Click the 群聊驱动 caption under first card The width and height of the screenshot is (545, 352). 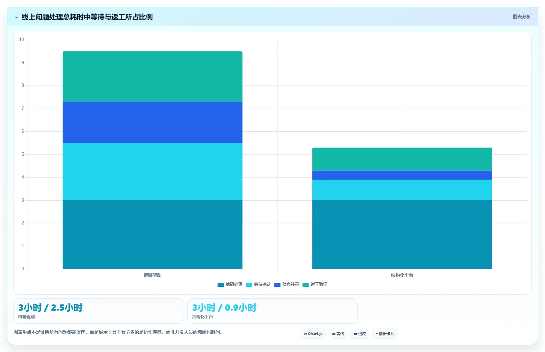(x=27, y=317)
